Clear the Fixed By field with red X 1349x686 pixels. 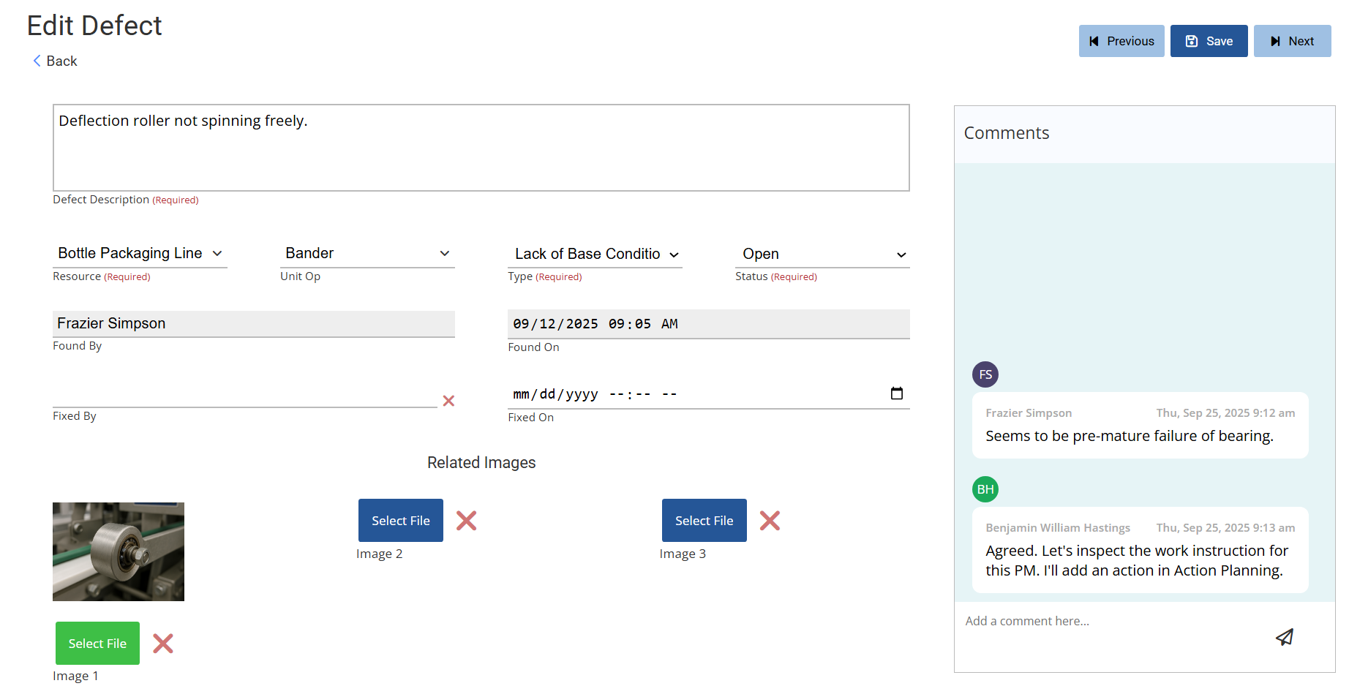coord(448,401)
